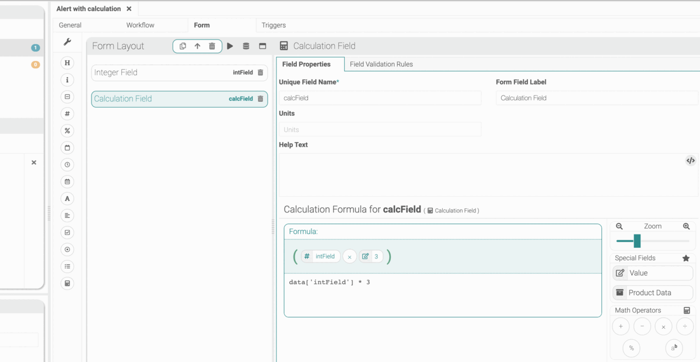
Task: Duplicate the Calculation Field via copy icon
Action: (183, 46)
